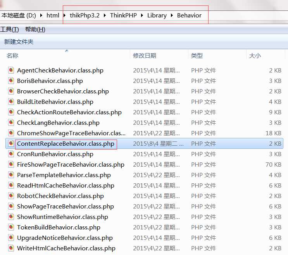Click the RobotCheckBehavior.class.php file icon
This screenshot has width=288, height=255.
pos(11,196)
